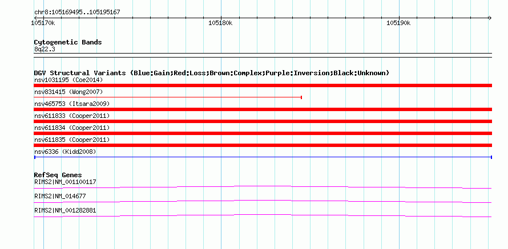508x249 pixels.
Task: Click the 105180k ruler tick label
Action: pos(220,23)
